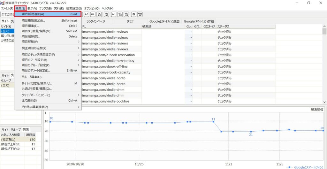The image size is (327, 169).
Task: Open the 検索設定(S) menu
Action: pos(74,8)
